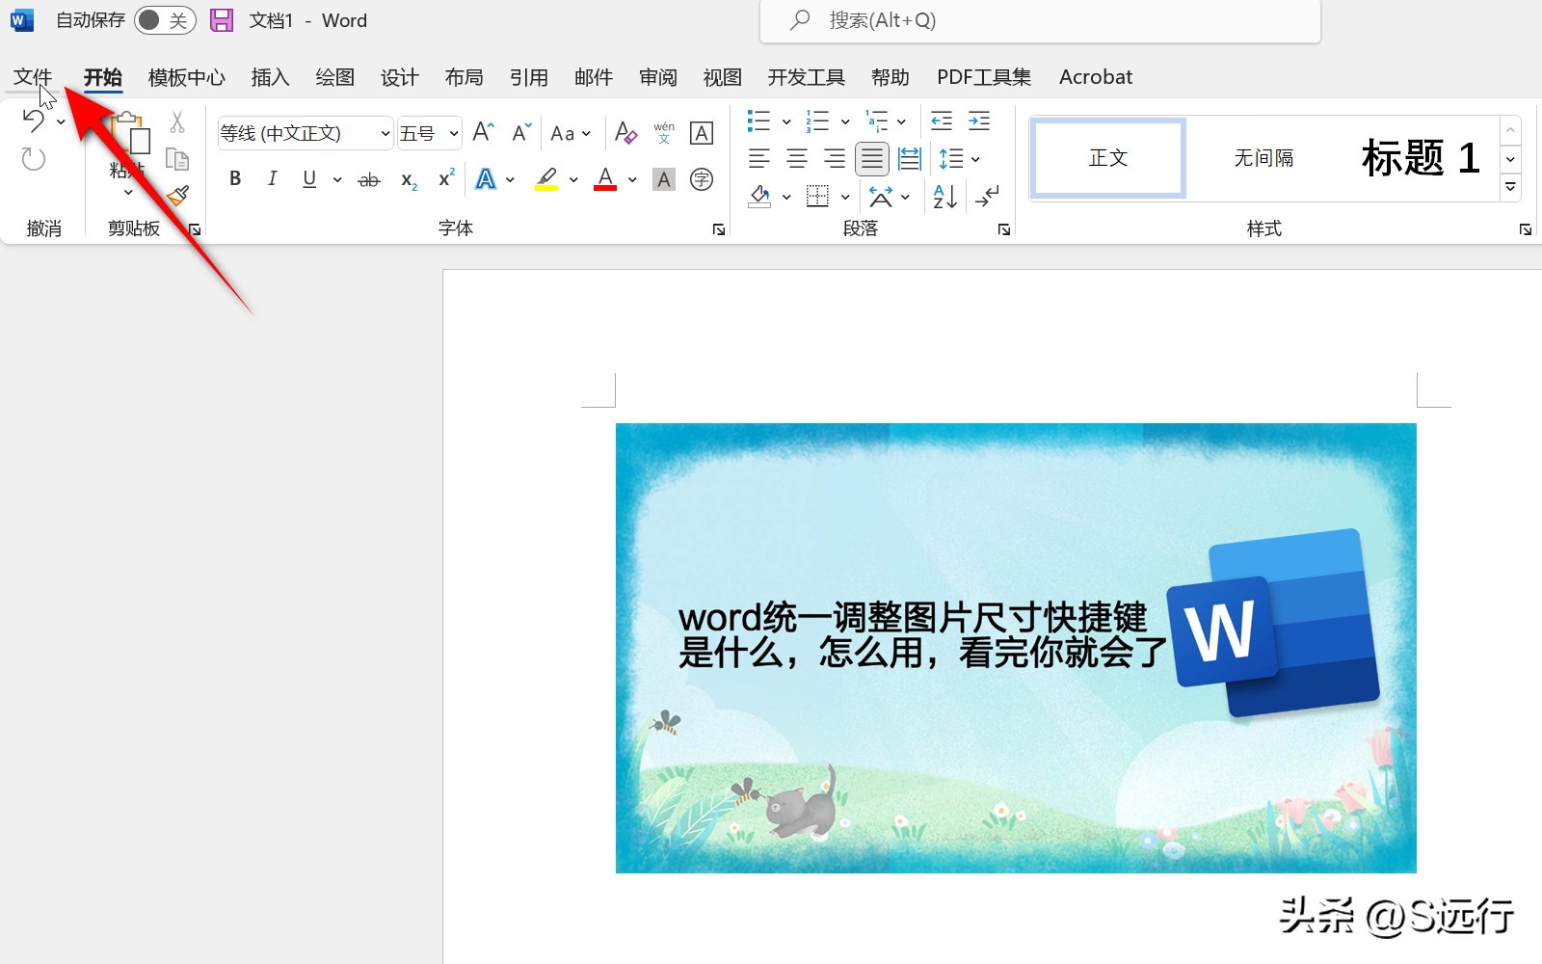Toggle the AutoSave switch
The width and height of the screenshot is (1542, 964).
point(165,20)
